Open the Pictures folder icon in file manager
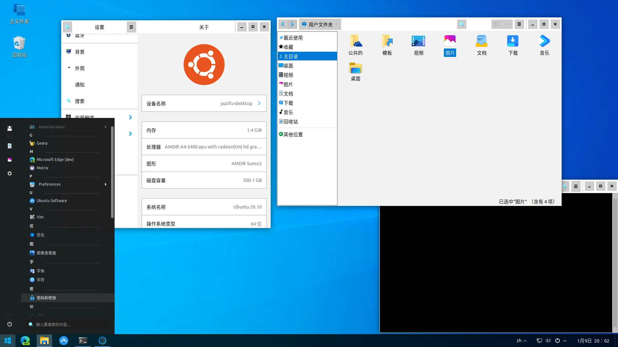Image resolution: width=618 pixels, height=347 pixels. tap(450, 41)
